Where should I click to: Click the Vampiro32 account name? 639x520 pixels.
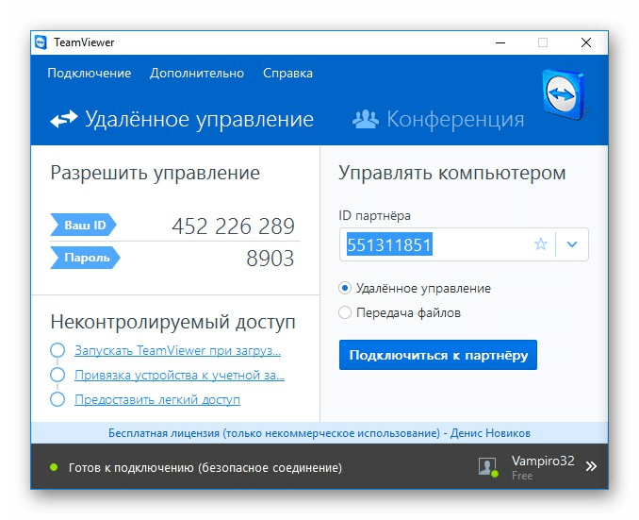(543, 461)
